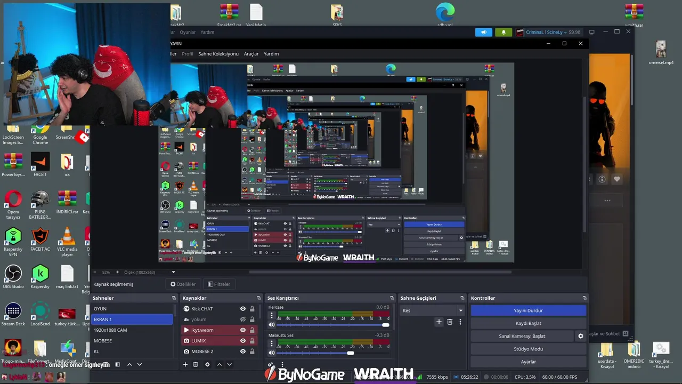Open the Araçlar menu
Image resolution: width=682 pixels, height=384 pixels.
pos(251,54)
